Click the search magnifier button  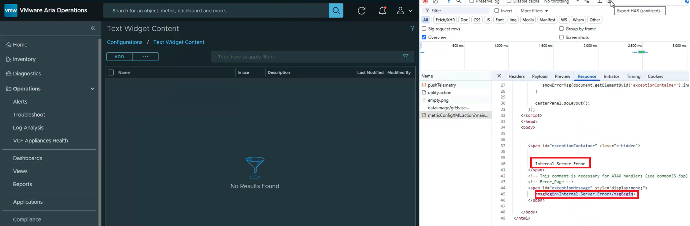[336, 11]
